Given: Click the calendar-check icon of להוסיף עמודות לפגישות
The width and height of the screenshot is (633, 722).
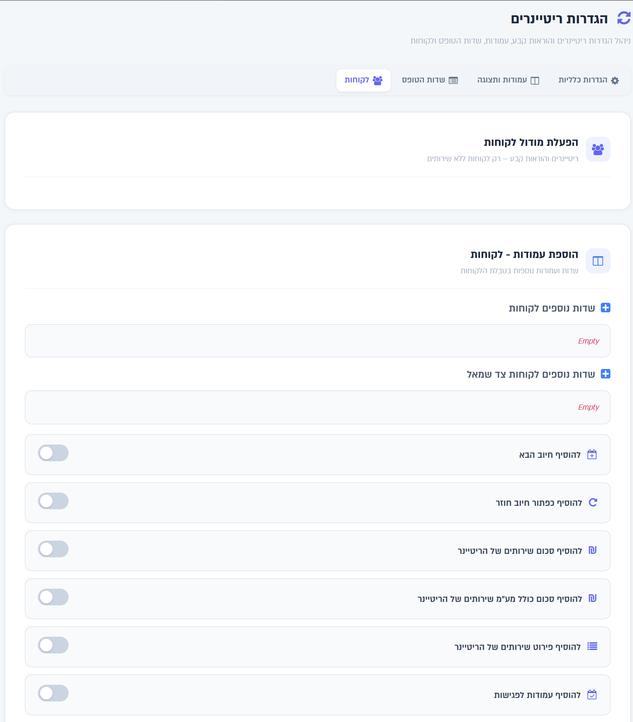Looking at the screenshot, I should pos(592,694).
